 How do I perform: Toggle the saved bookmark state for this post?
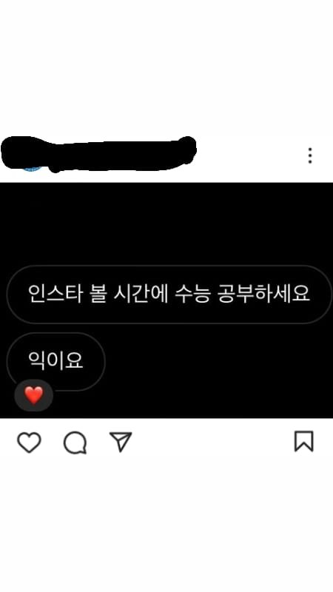(304, 441)
